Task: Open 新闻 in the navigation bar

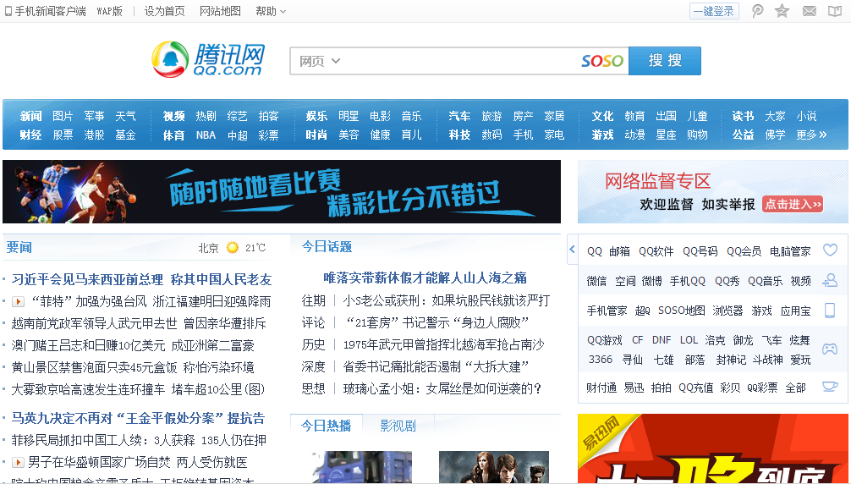Action: tap(31, 116)
